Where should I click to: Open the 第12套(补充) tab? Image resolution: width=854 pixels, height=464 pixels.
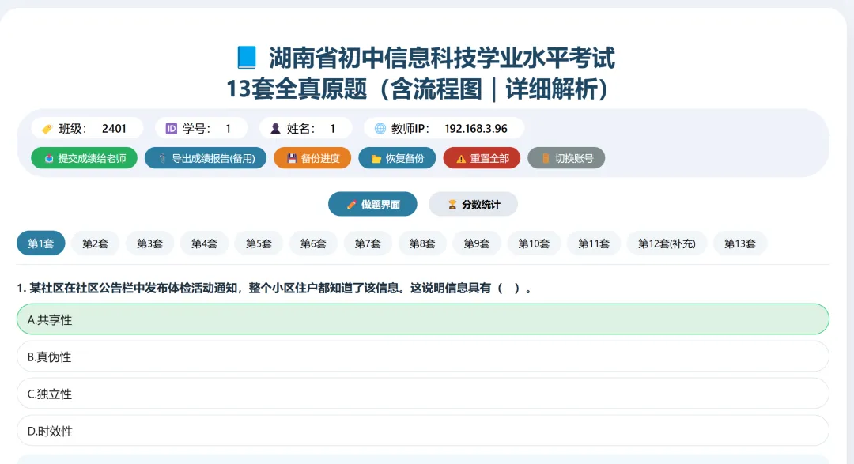click(665, 243)
